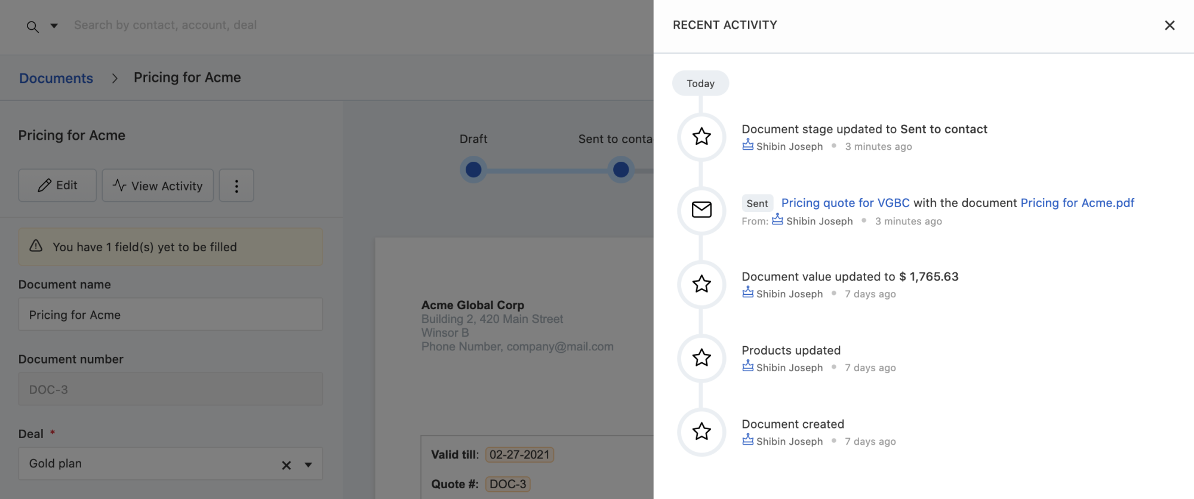Click the Edit button
Screen dimensions: 1194x499
coord(57,186)
